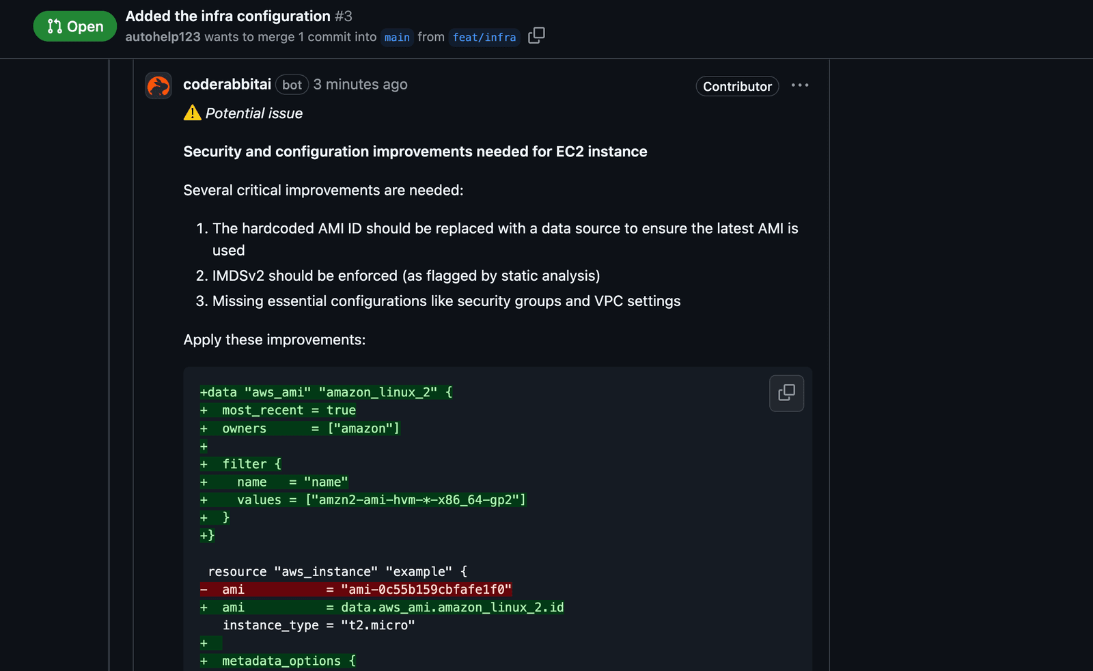
Task: Click the Contributor role label
Action: (736, 86)
